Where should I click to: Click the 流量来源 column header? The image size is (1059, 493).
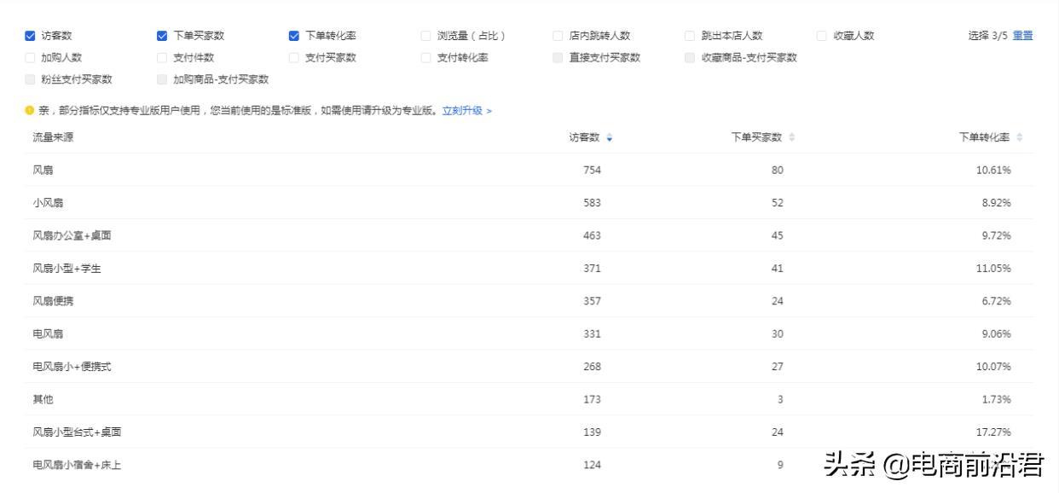[53, 138]
